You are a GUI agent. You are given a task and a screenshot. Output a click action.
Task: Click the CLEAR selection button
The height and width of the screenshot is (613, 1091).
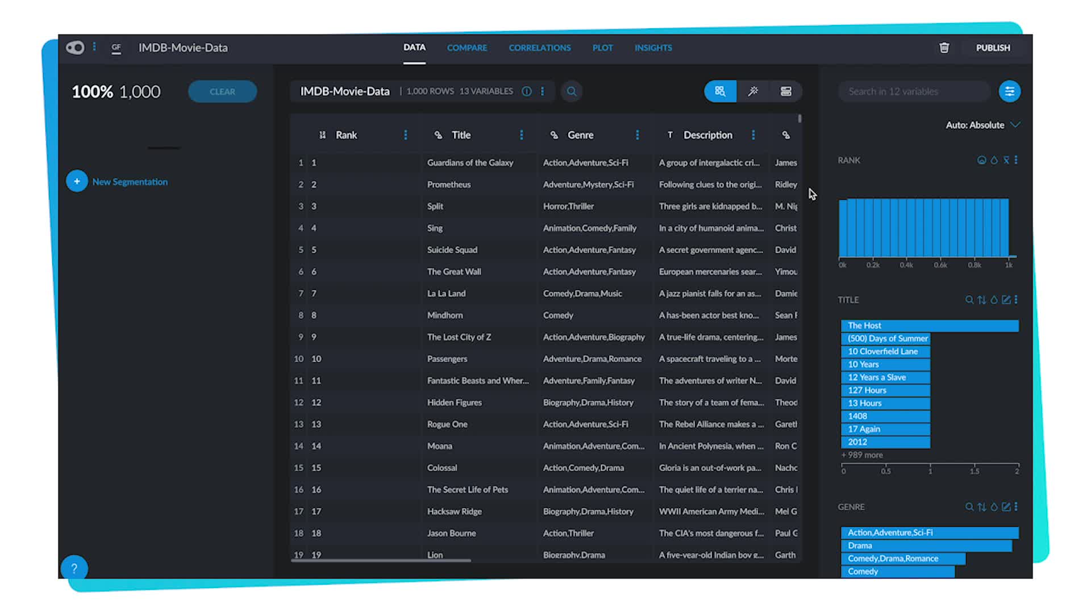222,91
